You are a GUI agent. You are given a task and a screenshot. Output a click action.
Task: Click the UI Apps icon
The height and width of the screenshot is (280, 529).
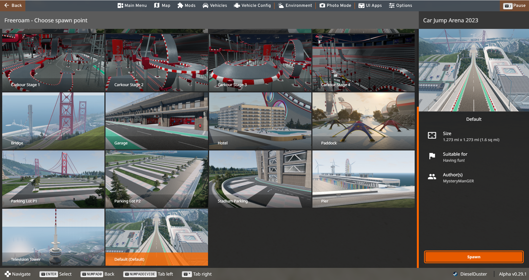coord(361,6)
